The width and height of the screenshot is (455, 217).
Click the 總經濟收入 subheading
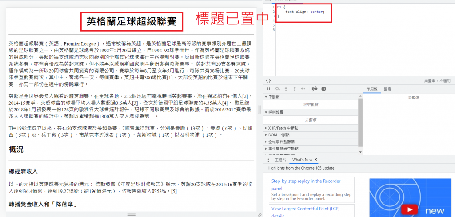(23, 171)
